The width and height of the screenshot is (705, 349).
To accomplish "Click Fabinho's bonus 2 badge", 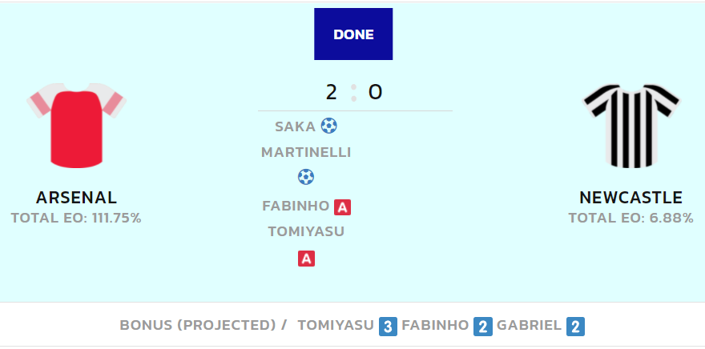I will [483, 327].
